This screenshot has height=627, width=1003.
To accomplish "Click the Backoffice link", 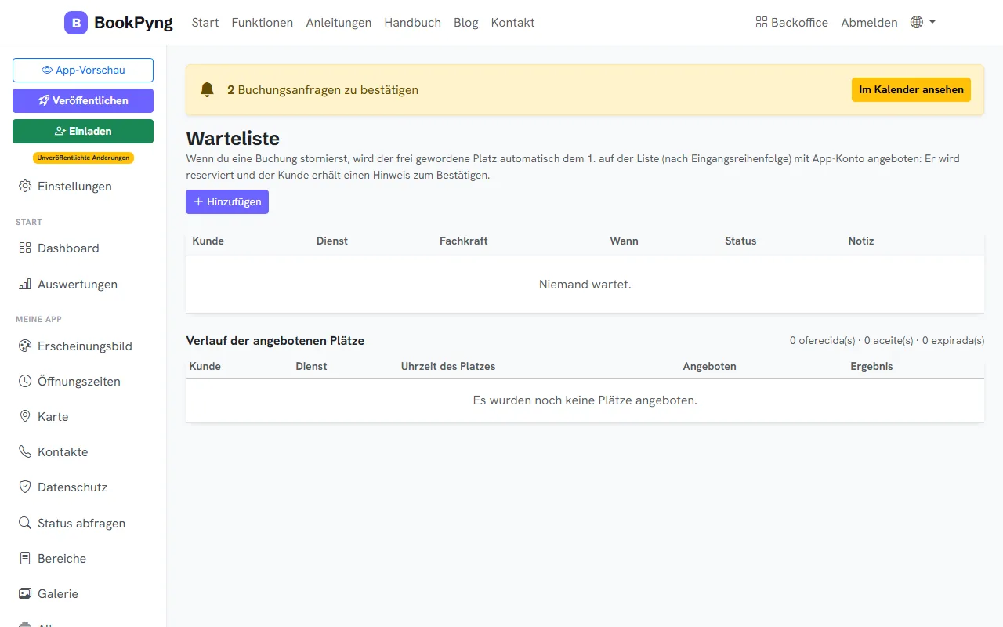I will pos(791,23).
